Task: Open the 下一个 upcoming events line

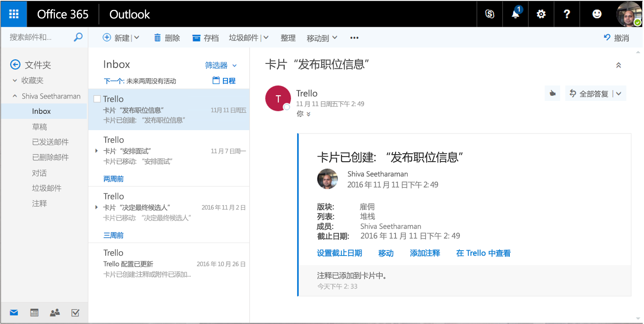Action: click(140, 81)
